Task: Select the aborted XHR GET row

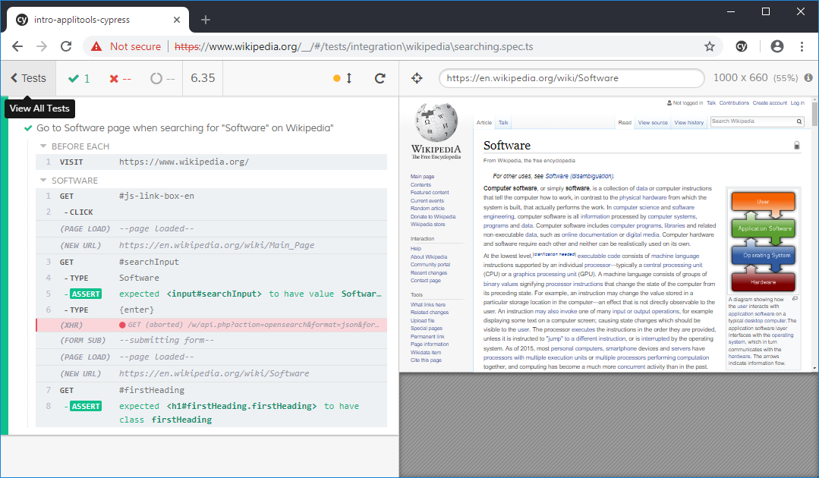Action: [x=211, y=325]
